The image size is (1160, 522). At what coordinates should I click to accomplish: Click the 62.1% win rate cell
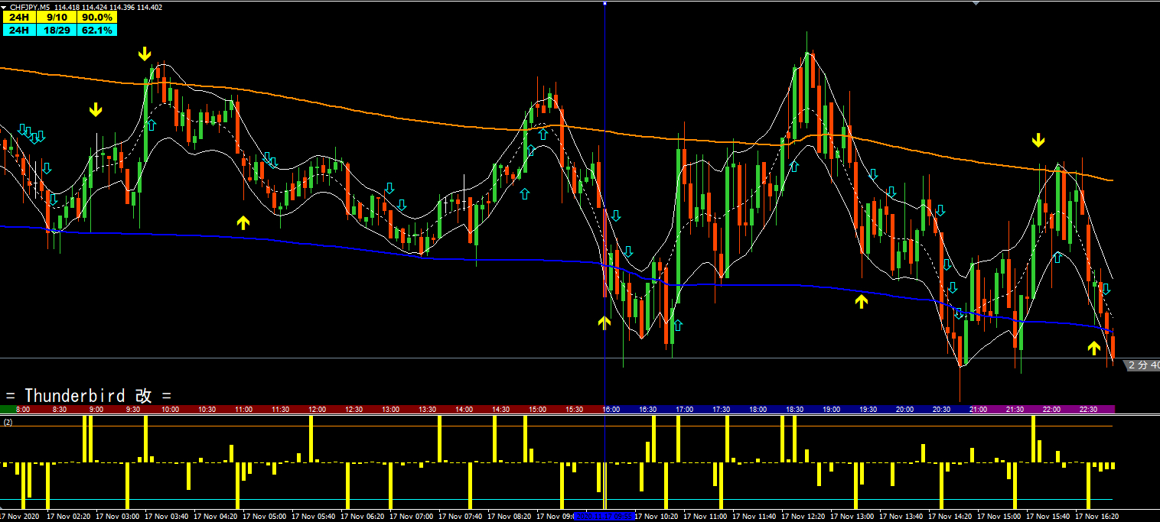(x=97, y=30)
